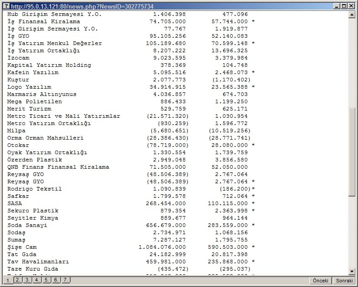Select the İş Finansal Kiralama row

click(131, 21)
